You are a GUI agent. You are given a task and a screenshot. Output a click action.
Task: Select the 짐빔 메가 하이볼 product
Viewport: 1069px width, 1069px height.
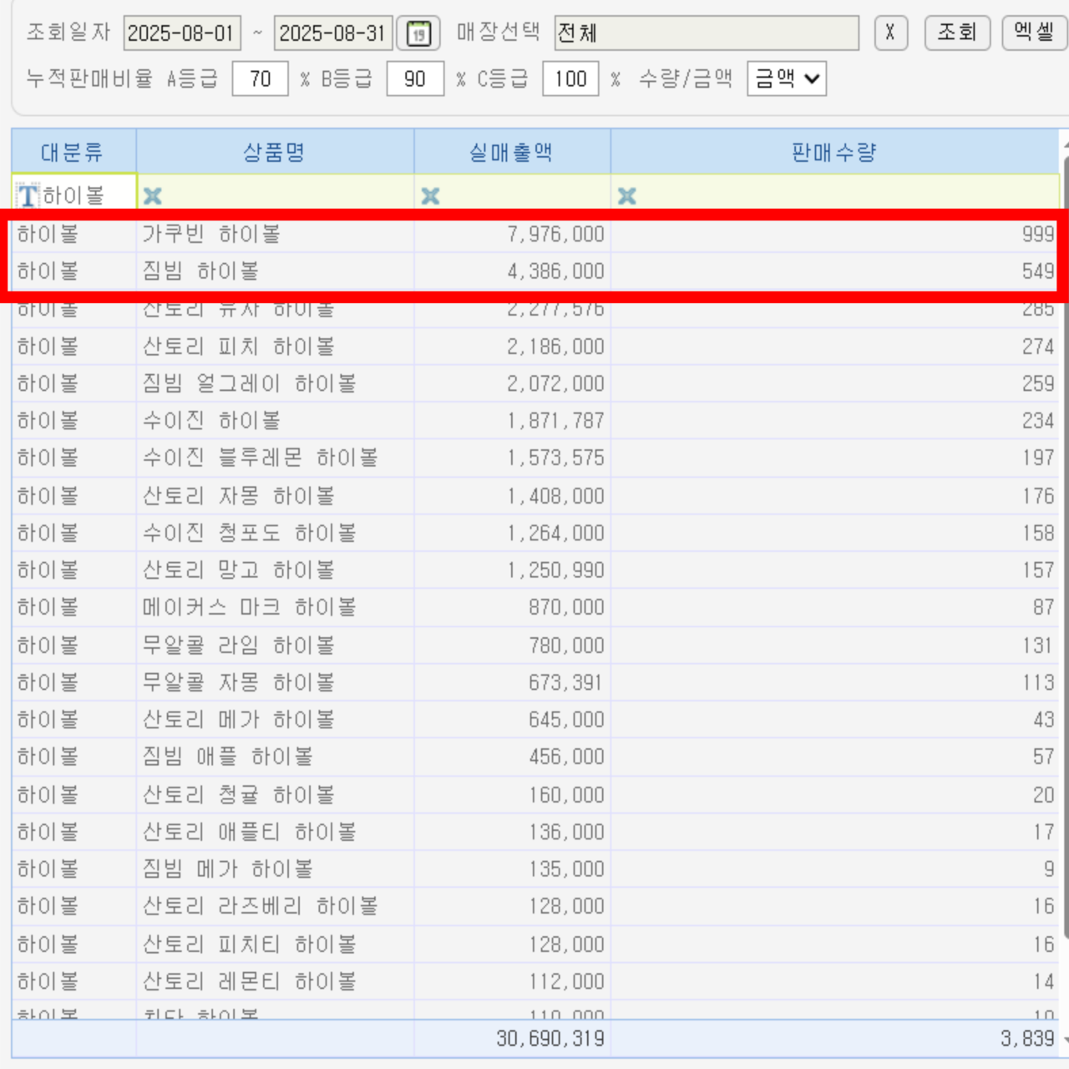pos(227,869)
